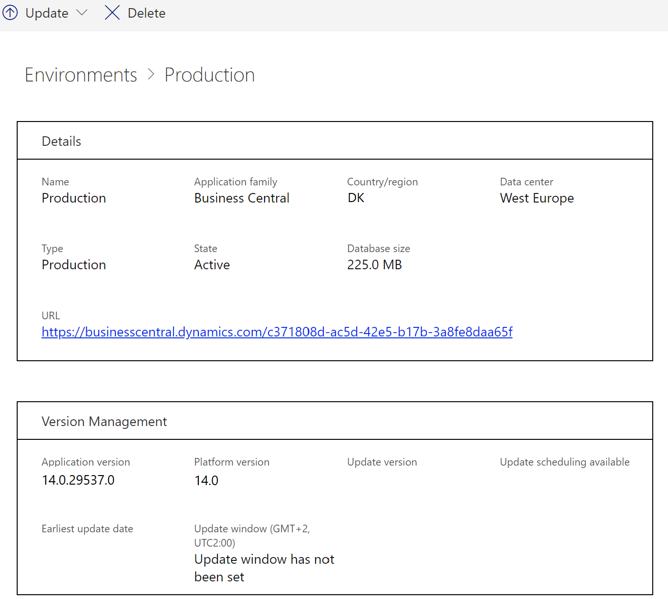Click the State label
The image size is (668, 599).
[x=206, y=248]
